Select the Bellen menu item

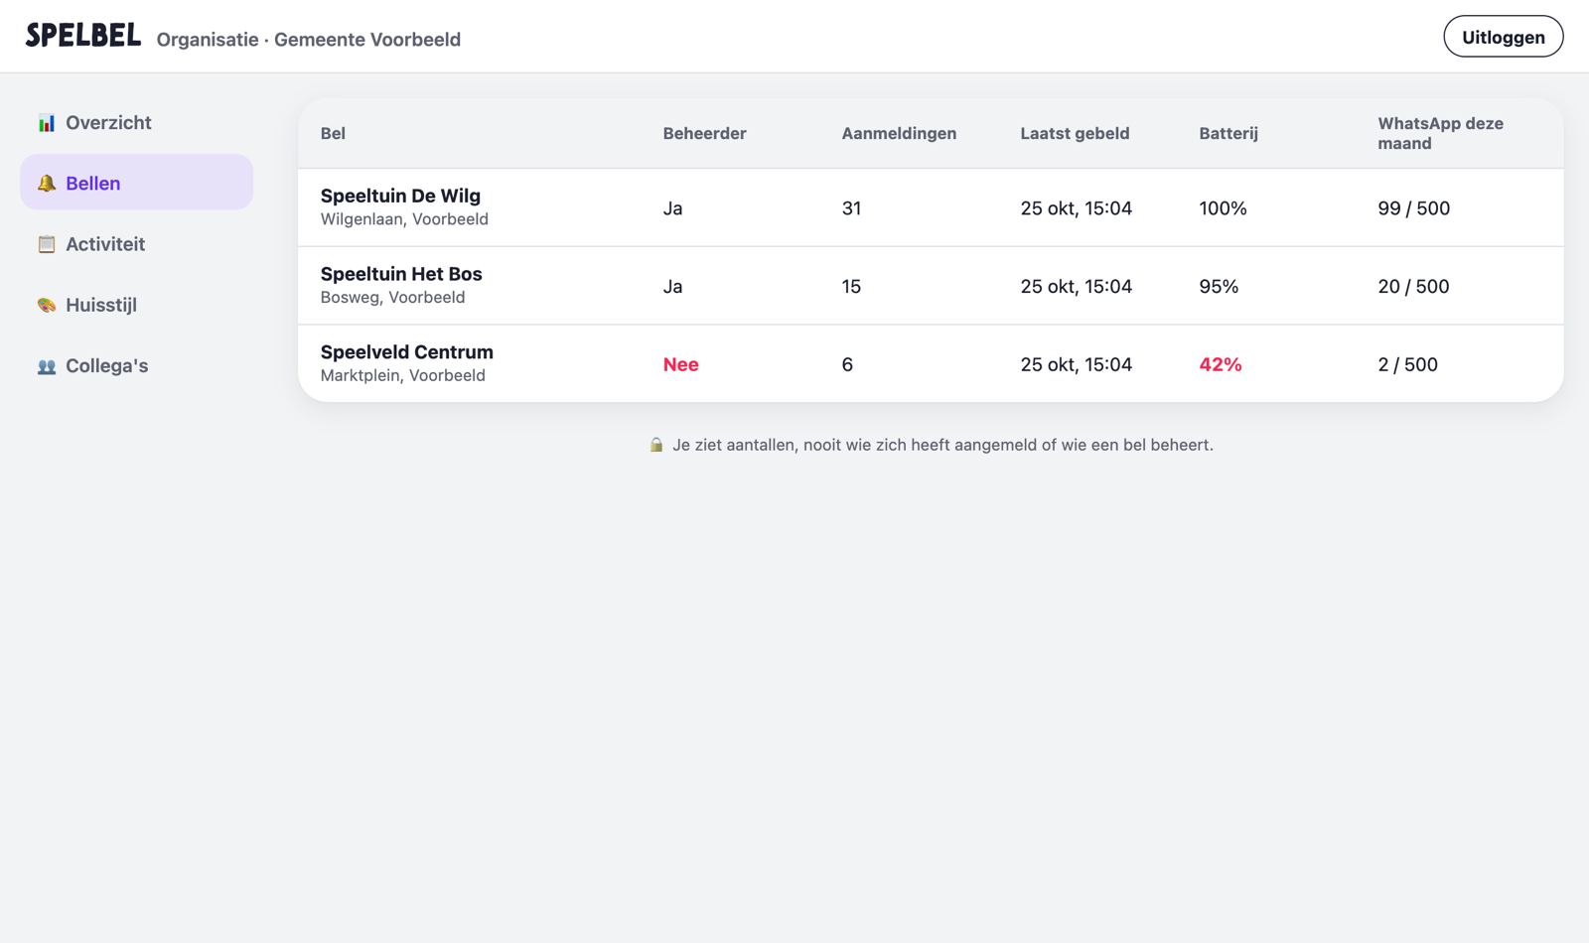tap(137, 183)
